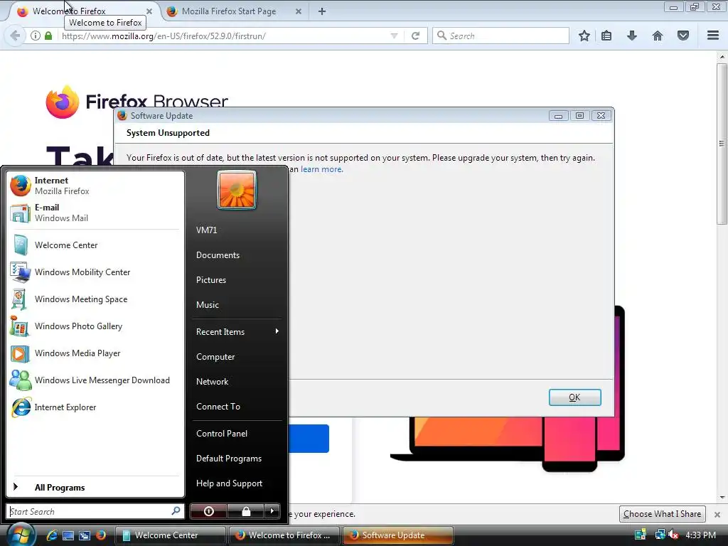This screenshot has height=546, width=728.
Task: Expand All Programs in the Start Menu
Action: click(x=95, y=487)
